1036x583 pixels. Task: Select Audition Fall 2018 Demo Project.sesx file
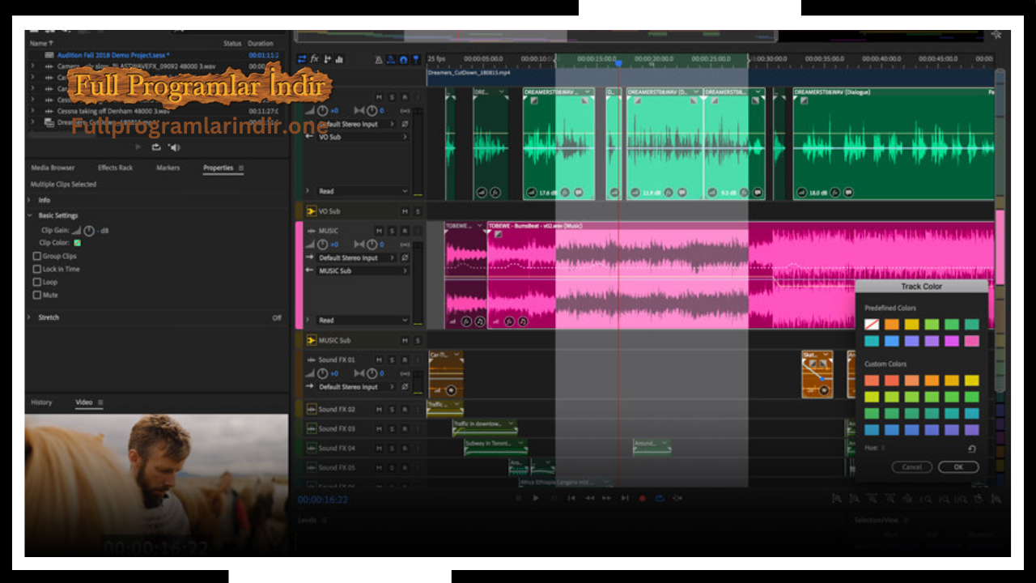(x=113, y=55)
